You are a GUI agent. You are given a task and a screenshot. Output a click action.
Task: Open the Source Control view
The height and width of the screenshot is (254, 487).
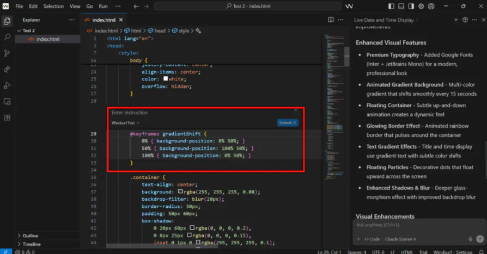(7, 53)
